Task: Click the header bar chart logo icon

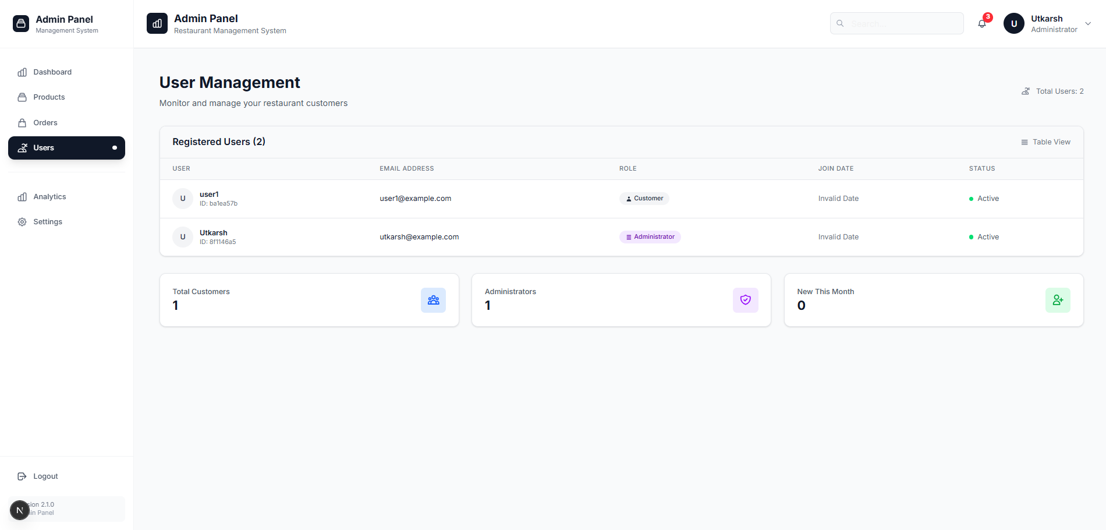Action: [157, 24]
